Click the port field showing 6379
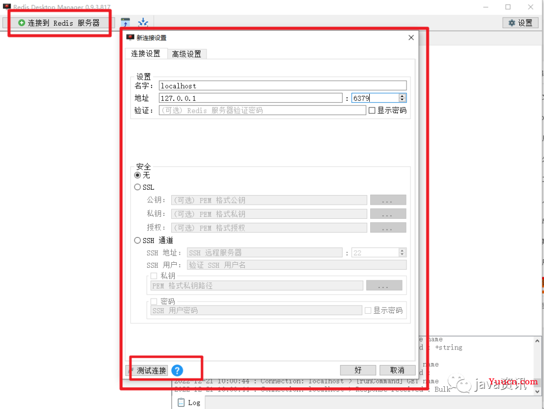The height and width of the screenshot is (409, 544). tap(375, 98)
